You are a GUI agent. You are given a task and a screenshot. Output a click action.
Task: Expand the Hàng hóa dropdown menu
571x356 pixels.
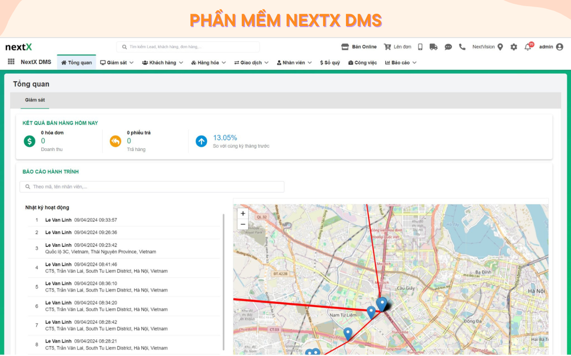[208, 62]
